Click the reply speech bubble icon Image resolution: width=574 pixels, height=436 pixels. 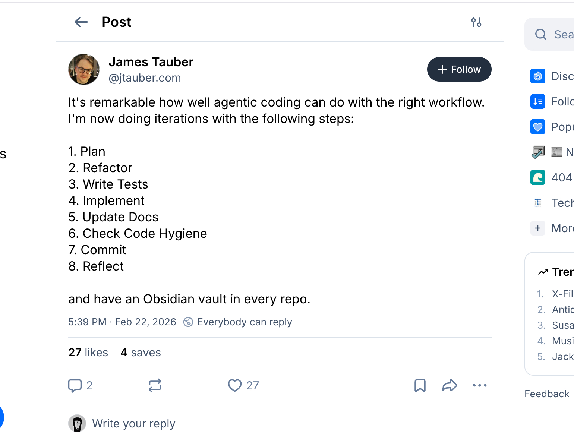click(75, 386)
